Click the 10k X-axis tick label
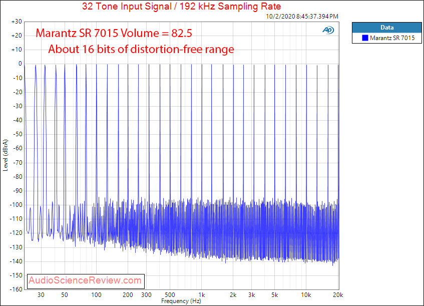The width and height of the screenshot is (424, 306). pos(306,295)
